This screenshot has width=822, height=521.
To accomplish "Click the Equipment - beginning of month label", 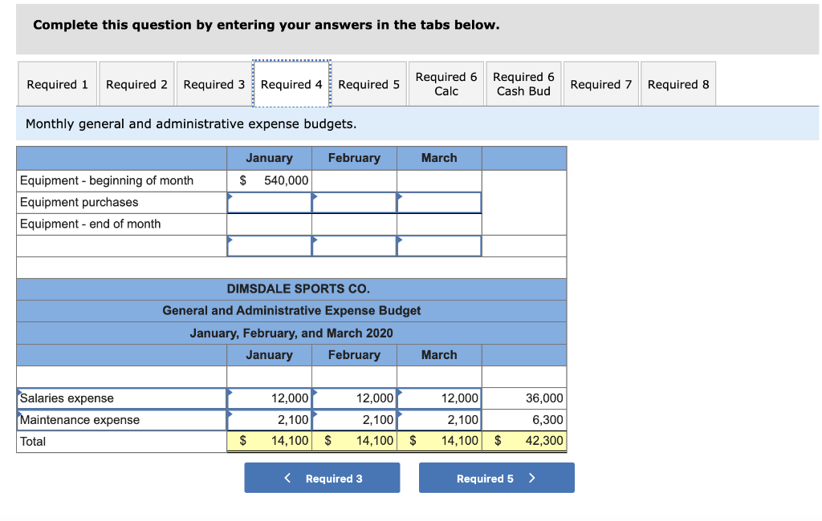I will pyautogui.click(x=107, y=180).
